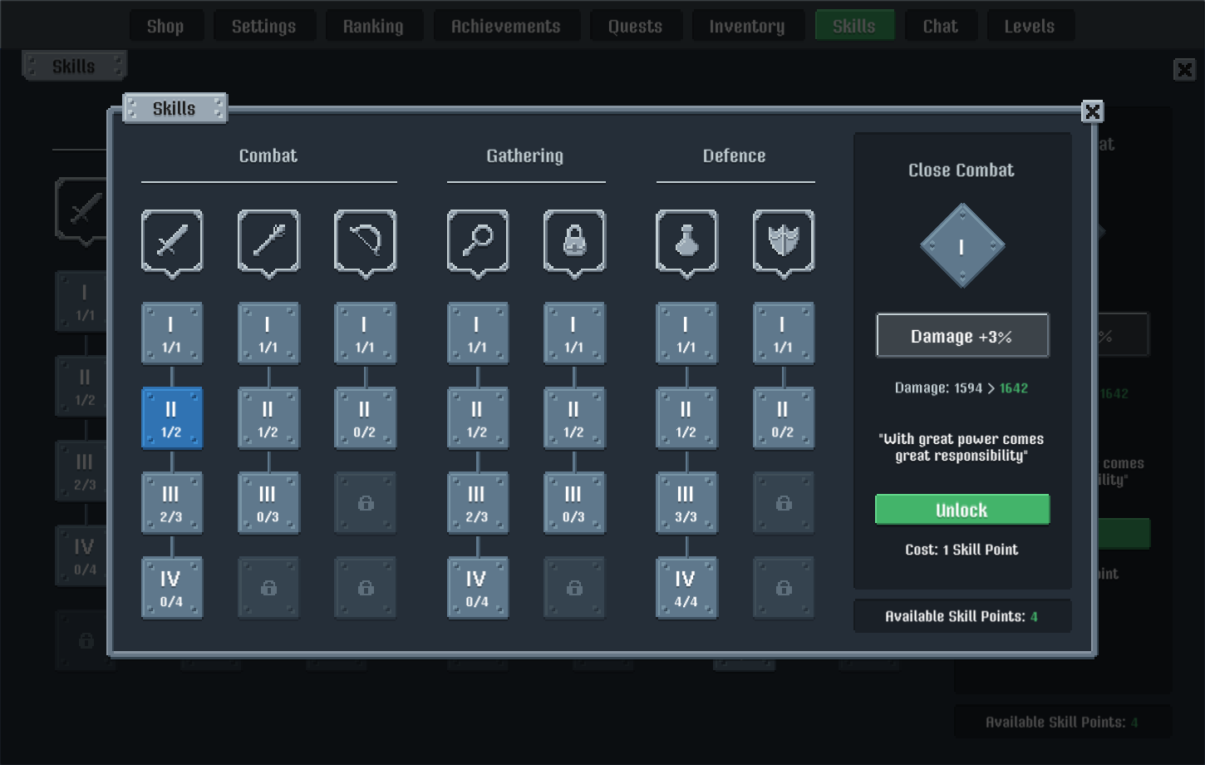Switch to the Inventory tab

(x=747, y=25)
